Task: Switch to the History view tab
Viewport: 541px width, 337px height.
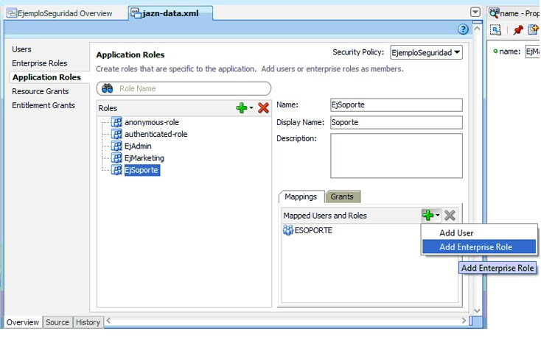Action: pos(88,322)
